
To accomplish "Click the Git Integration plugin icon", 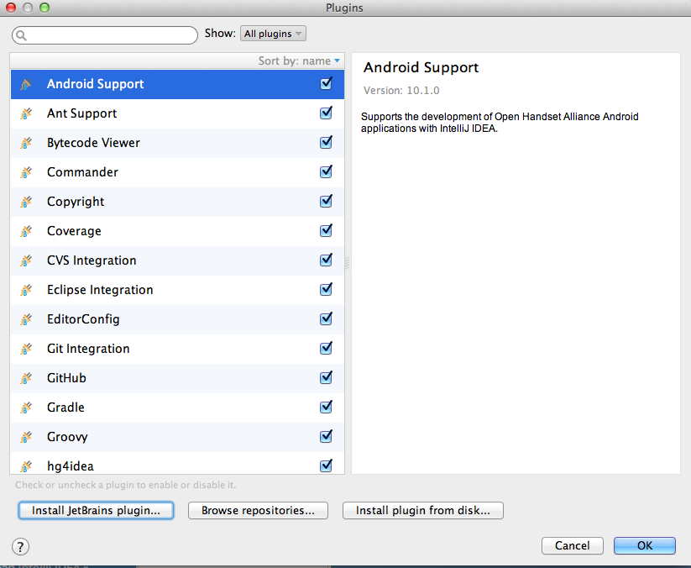I will pyautogui.click(x=26, y=349).
